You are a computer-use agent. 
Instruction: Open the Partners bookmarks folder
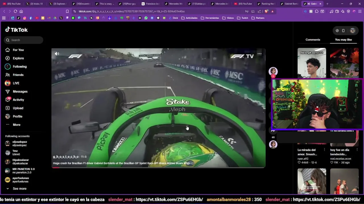point(258,18)
